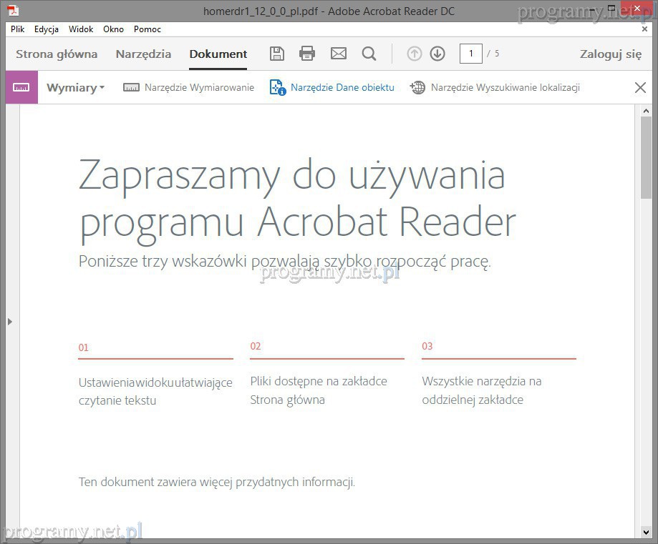Click the Print document printer icon

tap(307, 54)
